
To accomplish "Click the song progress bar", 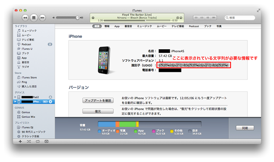I will click(137, 21).
